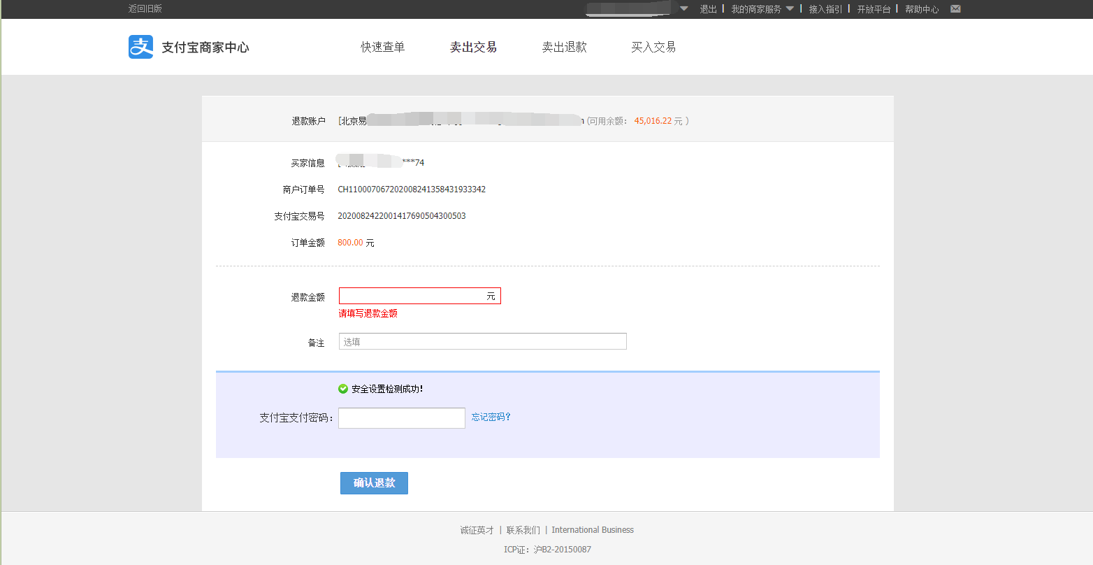Open the mail envelope icon
1093x565 pixels.
click(x=955, y=9)
